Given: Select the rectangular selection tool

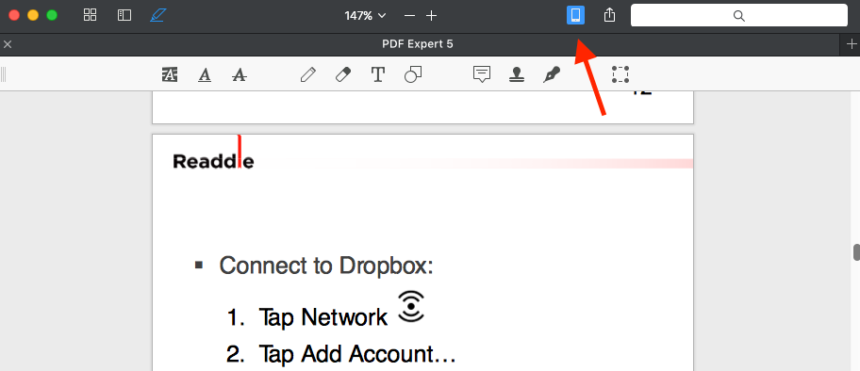Looking at the screenshot, I should [x=620, y=74].
